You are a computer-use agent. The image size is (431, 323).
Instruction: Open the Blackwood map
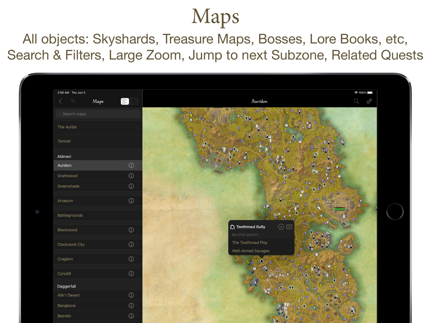(x=98, y=230)
